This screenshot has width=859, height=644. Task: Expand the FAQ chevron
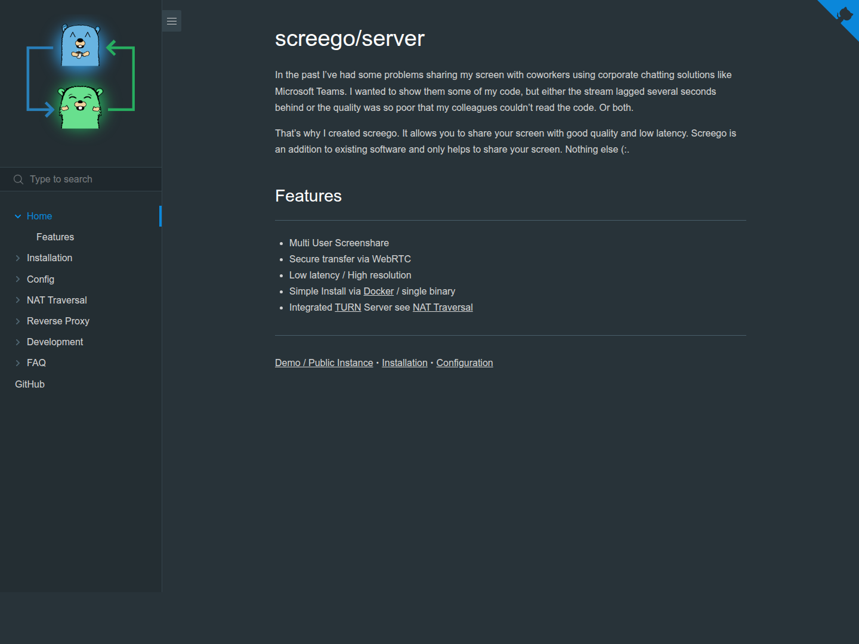[x=18, y=363]
